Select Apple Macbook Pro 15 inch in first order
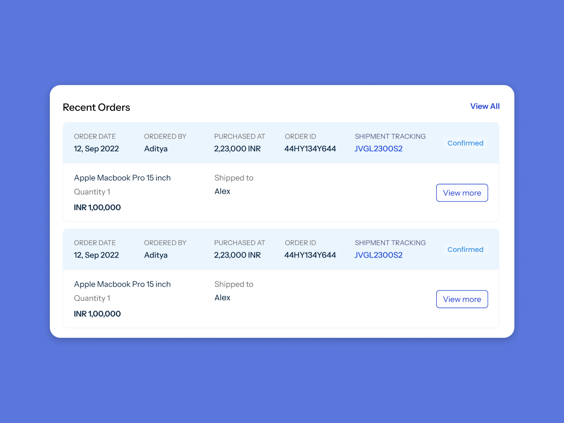Image resolution: width=564 pixels, height=423 pixels. pos(122,178)
